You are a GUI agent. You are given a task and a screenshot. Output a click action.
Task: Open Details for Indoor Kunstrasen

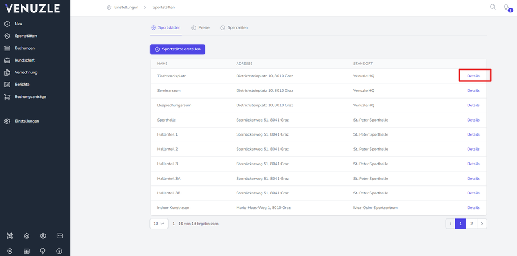(x=473, y=208)
